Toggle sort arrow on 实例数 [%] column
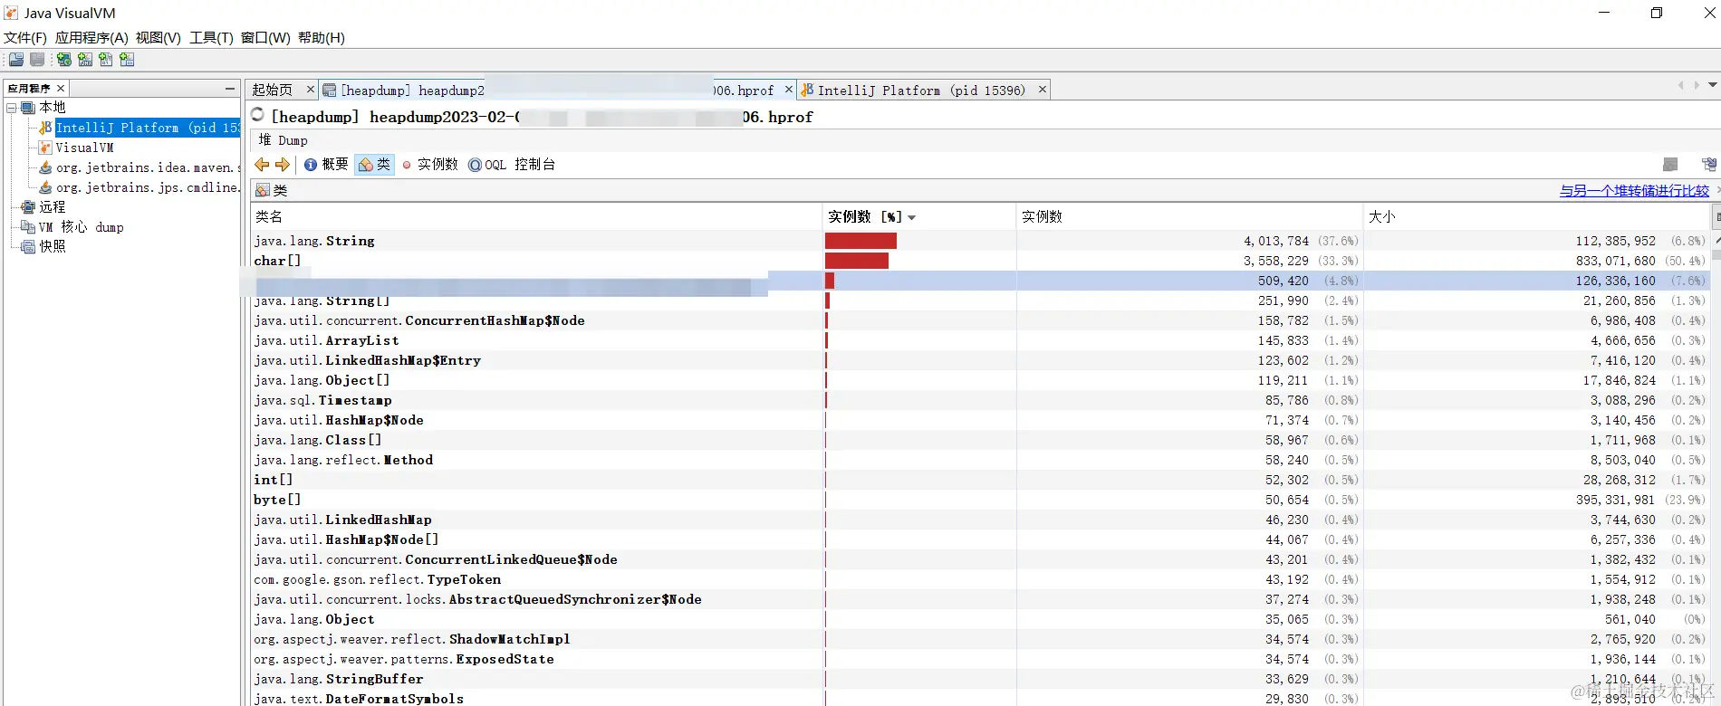 pos(912,217)
